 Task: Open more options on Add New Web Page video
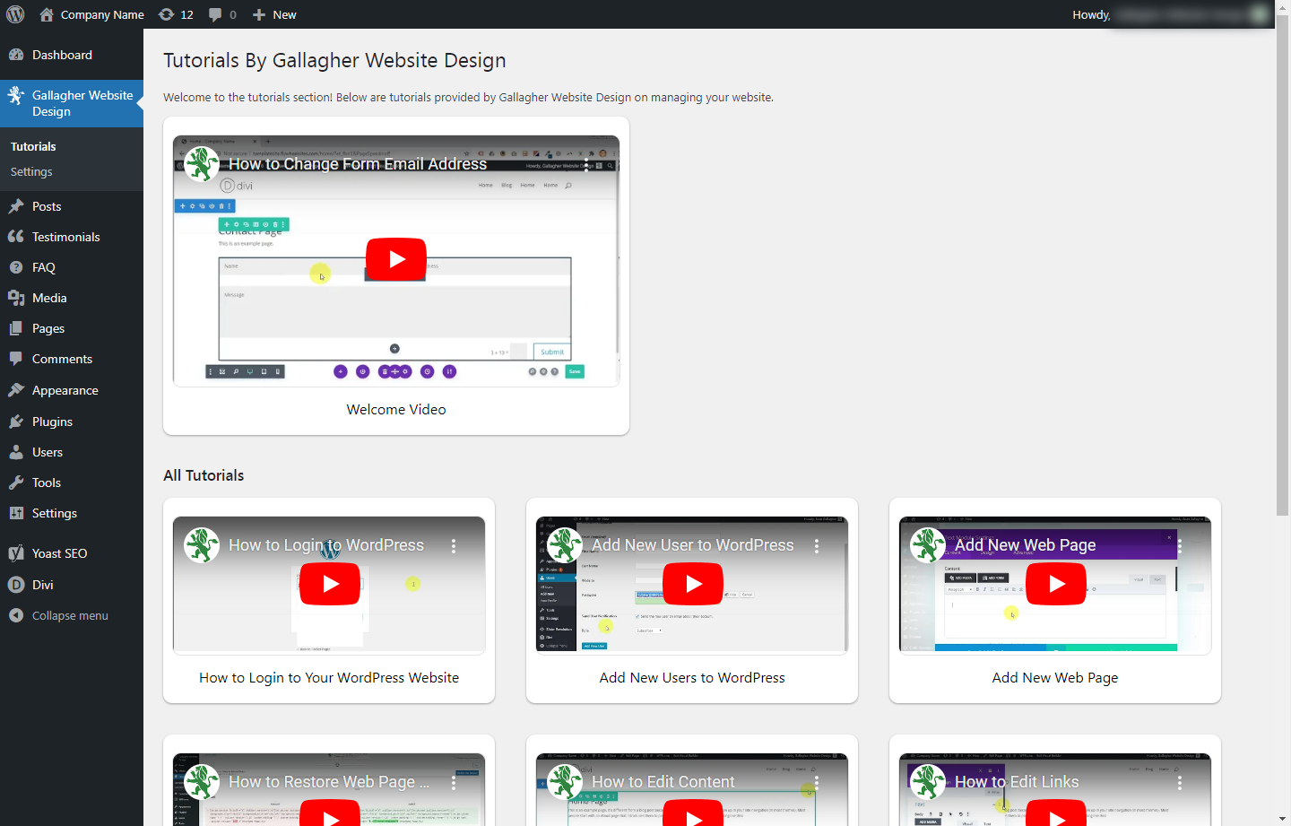(x=1180, y=545)
